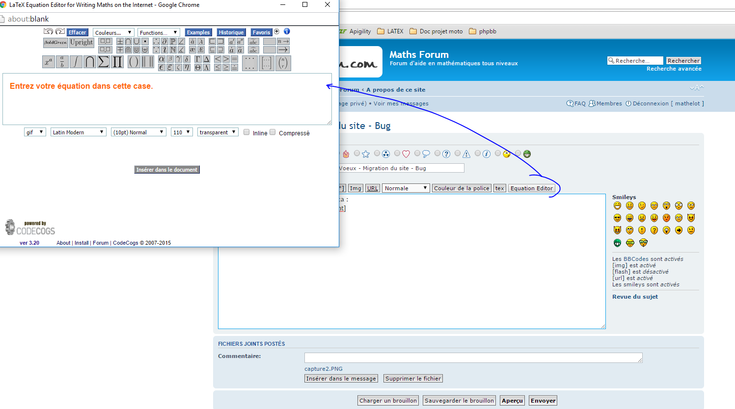
Task: Tick the Compressé checkbox
Action: click(272, 132)
